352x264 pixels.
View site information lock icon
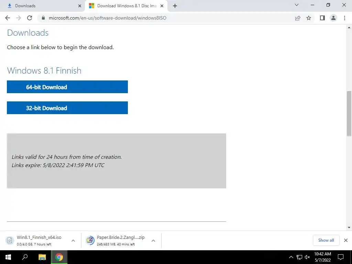coord(44,18)
